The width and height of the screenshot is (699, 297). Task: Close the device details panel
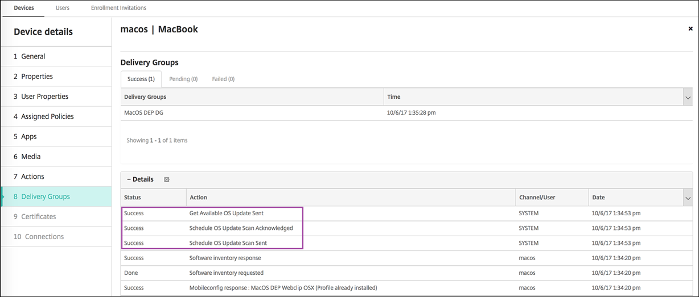click(690, 29)
